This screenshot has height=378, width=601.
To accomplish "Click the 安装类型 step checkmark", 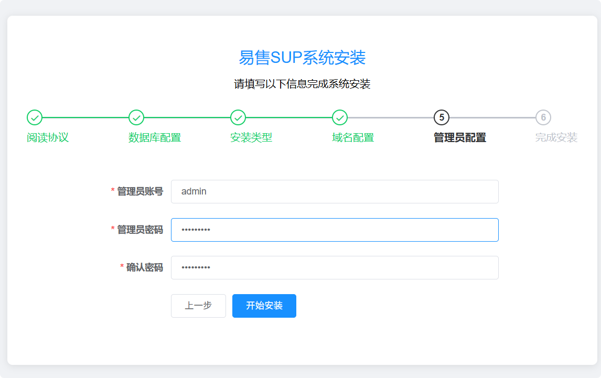I will [238, 118].
